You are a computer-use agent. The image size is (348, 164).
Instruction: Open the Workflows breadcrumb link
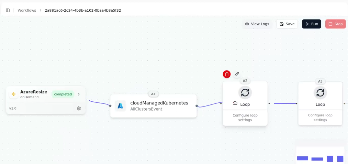[27, 10]
